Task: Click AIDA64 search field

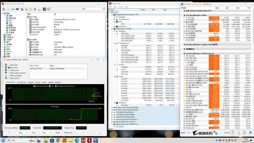Action: point(92,9)
